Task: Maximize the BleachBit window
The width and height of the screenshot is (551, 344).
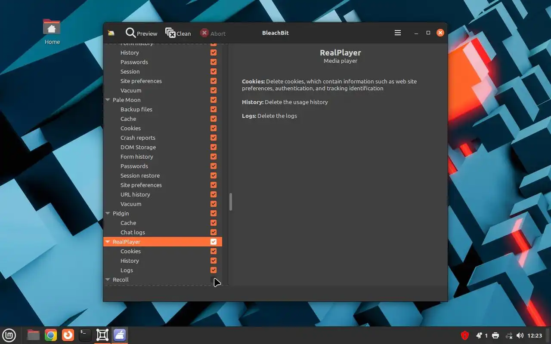Action: pos(428,33)
